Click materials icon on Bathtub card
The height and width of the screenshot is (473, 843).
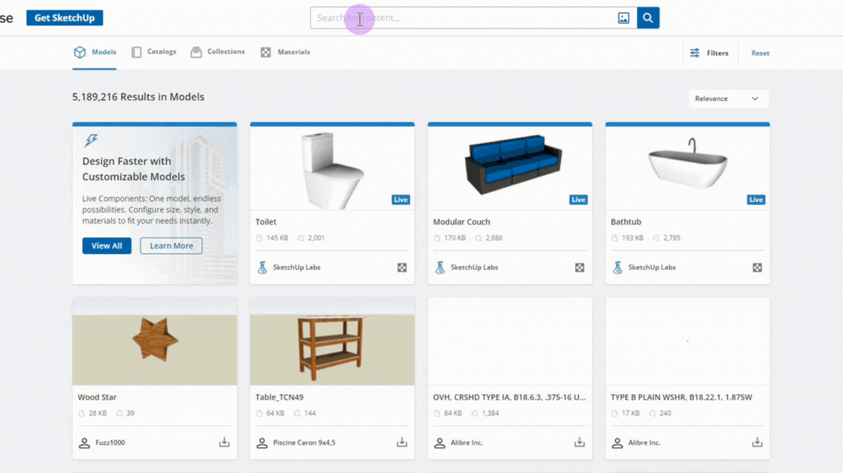coord(757,268)
